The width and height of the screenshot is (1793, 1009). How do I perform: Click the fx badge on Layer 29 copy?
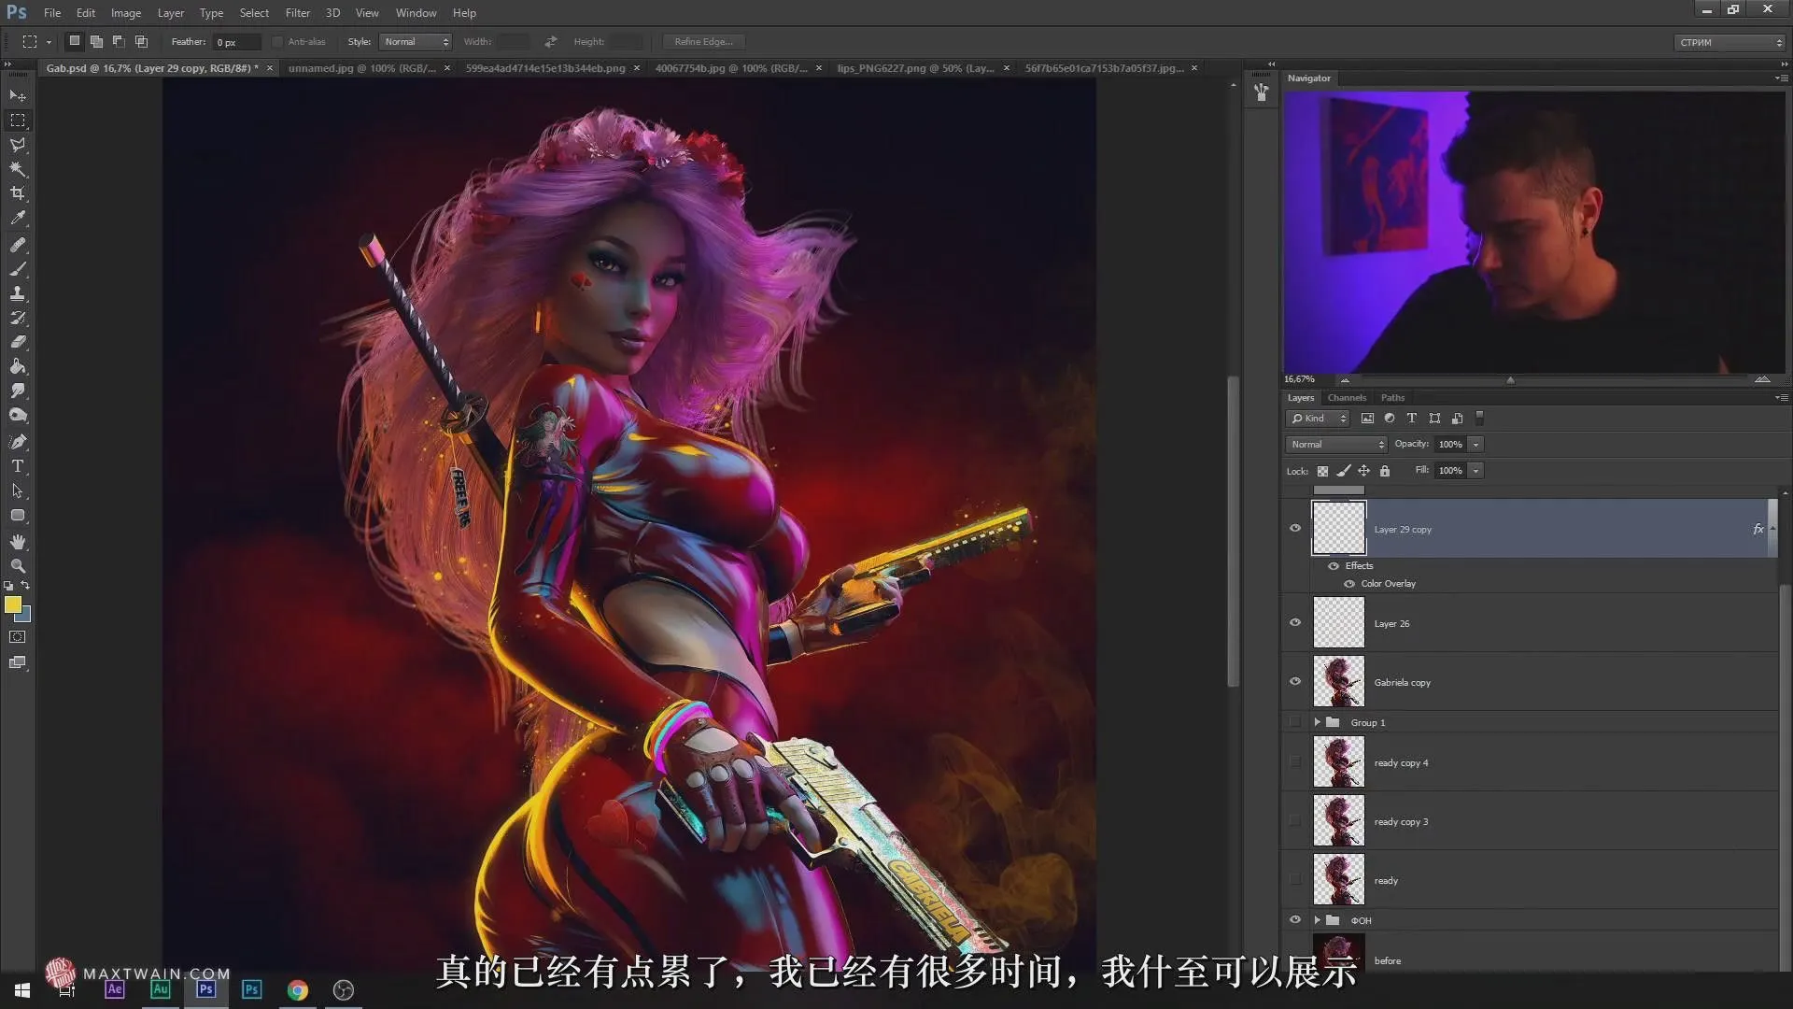[1758, 530]
